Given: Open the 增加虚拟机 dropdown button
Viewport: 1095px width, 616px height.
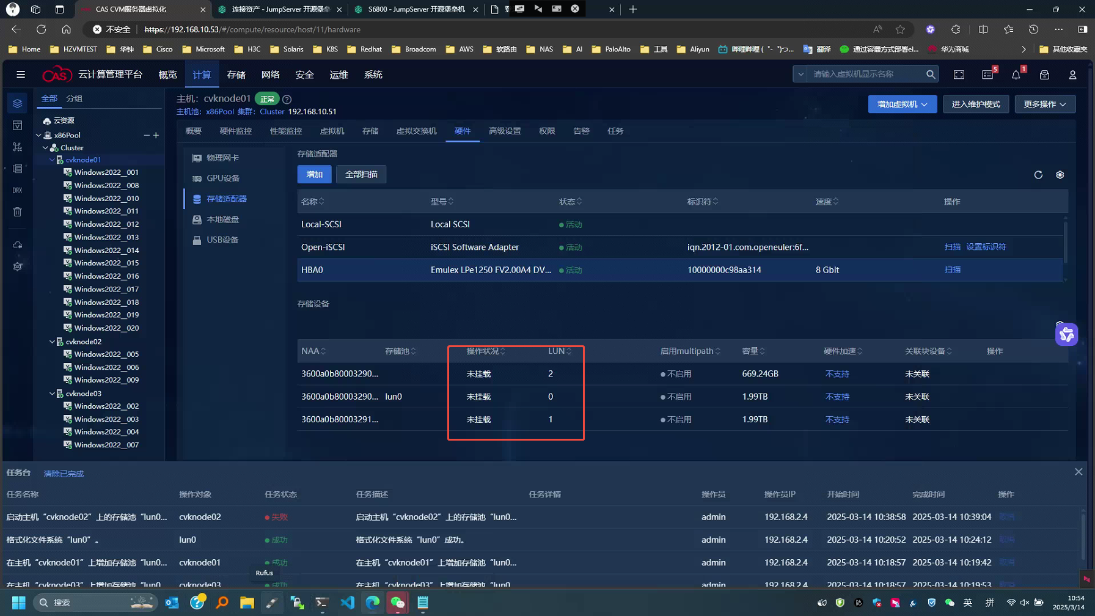Looking at the screenshot, I should [x=902, y=104].
